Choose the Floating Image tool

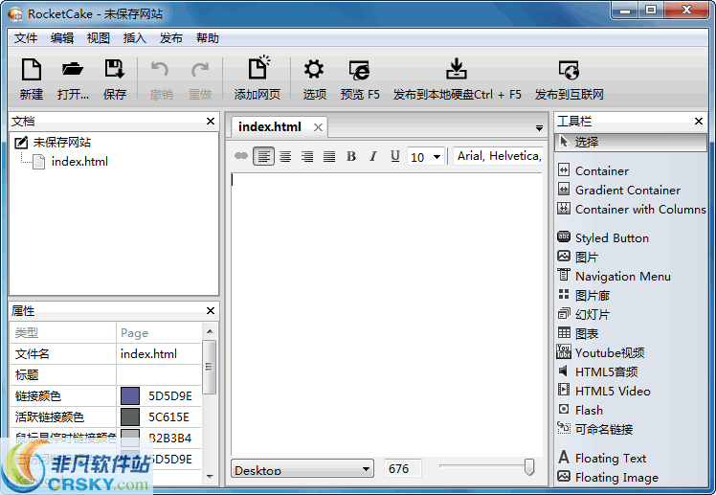(x=608, y=477)
